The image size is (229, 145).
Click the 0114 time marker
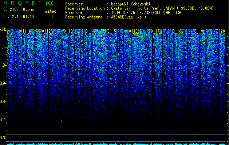(90, 31)
